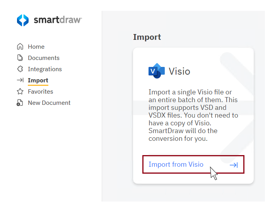Click the Visio logo icon on card

pos(156,71)
